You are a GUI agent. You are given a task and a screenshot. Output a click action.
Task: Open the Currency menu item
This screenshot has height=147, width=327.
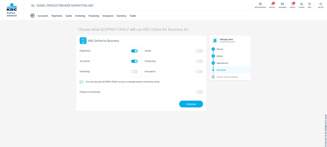pyautogui.click(x=122, y=16)
